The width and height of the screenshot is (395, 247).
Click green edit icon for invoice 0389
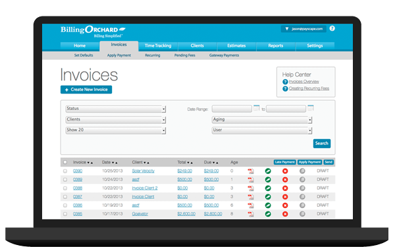(268, 180)
